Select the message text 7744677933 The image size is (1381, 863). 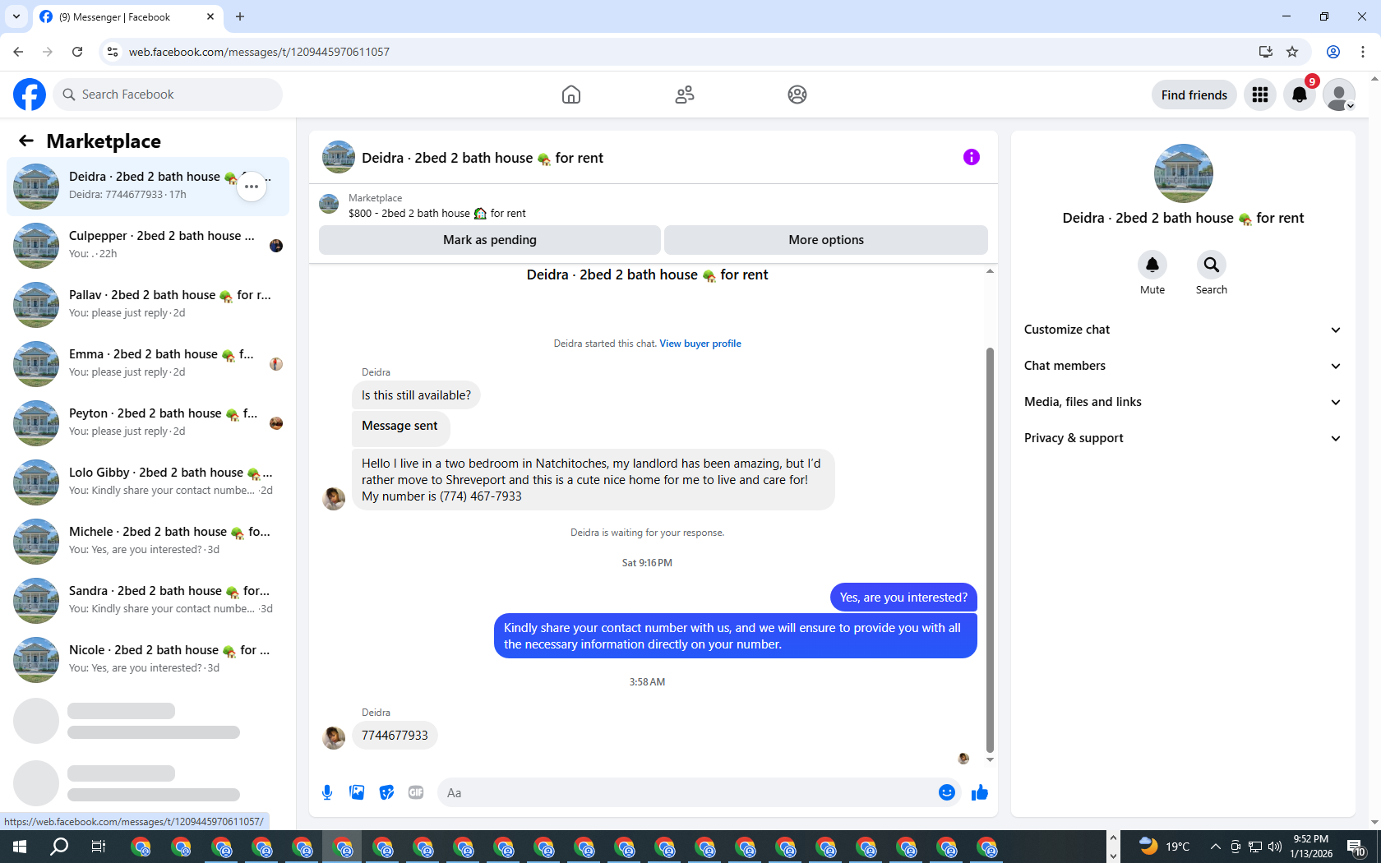click(x=395, y=736)
